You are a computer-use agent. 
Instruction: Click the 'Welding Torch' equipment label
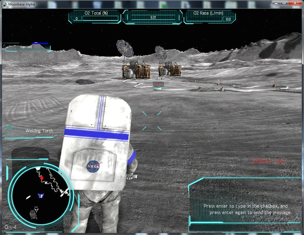(x=39, y=131)
